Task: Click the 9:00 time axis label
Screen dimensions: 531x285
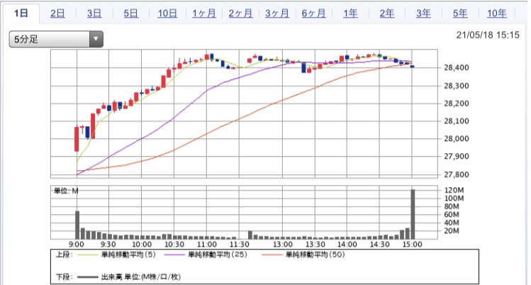Action: point(77,245)
